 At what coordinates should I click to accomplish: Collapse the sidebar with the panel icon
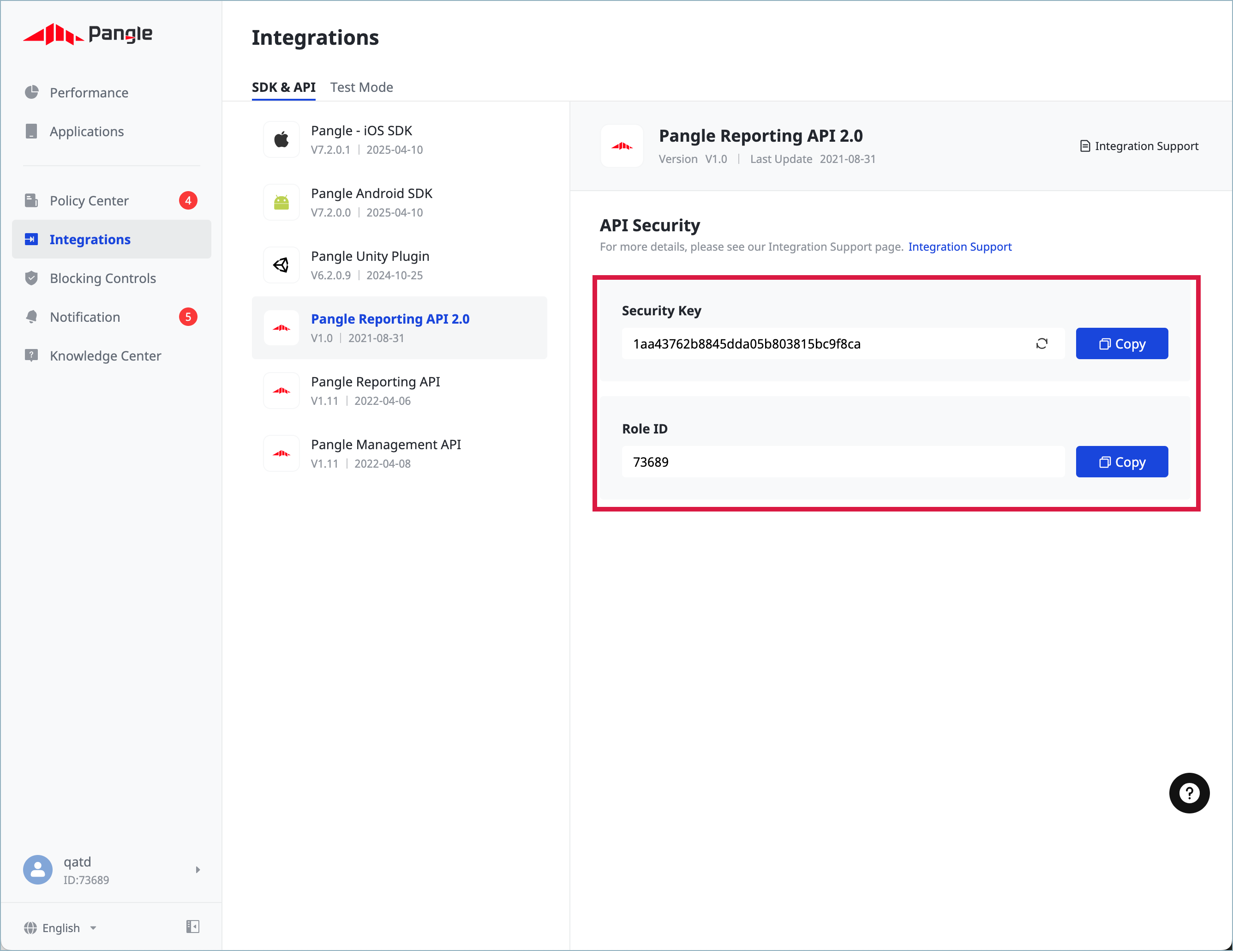click(192, 927)
